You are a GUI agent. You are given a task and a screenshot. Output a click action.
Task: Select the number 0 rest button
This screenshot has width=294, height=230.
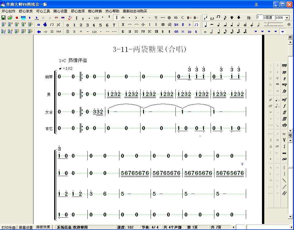[68, 25]
